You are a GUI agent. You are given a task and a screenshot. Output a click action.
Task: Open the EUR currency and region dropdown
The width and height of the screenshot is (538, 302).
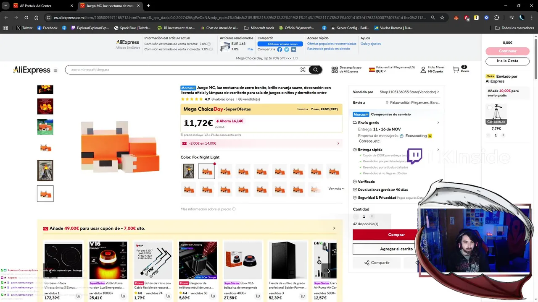[x=381, y=71]
